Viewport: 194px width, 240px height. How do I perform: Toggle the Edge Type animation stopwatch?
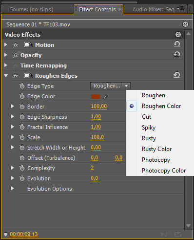point(22,86)
